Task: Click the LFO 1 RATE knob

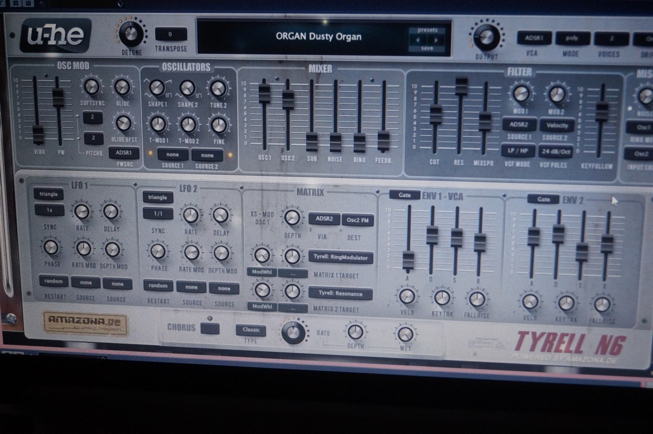Action: [81, 211]
